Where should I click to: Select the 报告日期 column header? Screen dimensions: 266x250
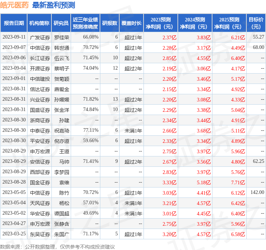[14, 23]
